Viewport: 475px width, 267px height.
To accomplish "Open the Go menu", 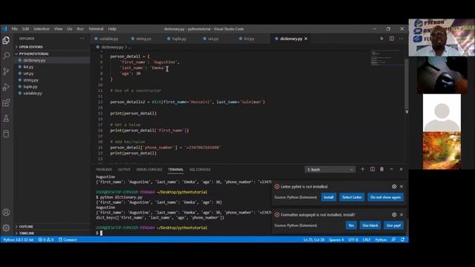I will tap(70, 29).
